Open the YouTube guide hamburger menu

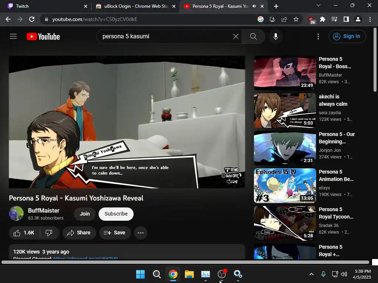click(x=13, y=36)
